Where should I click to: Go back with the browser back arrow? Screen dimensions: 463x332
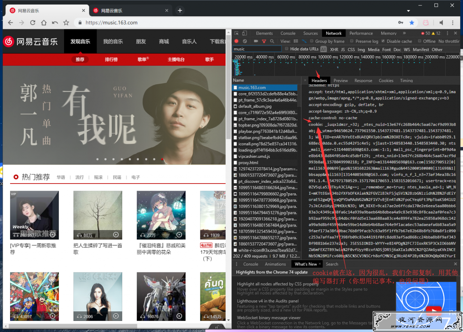coord(10,22)
